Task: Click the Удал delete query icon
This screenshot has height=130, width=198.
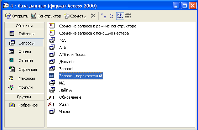Action: (51, 104)
